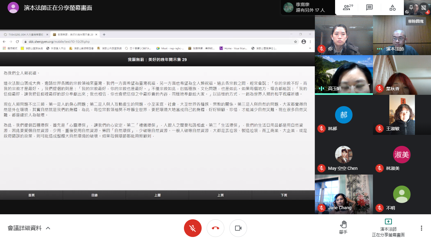
Task: Unpin your self-view tile with pin icon
Action: tap(411, 7)
